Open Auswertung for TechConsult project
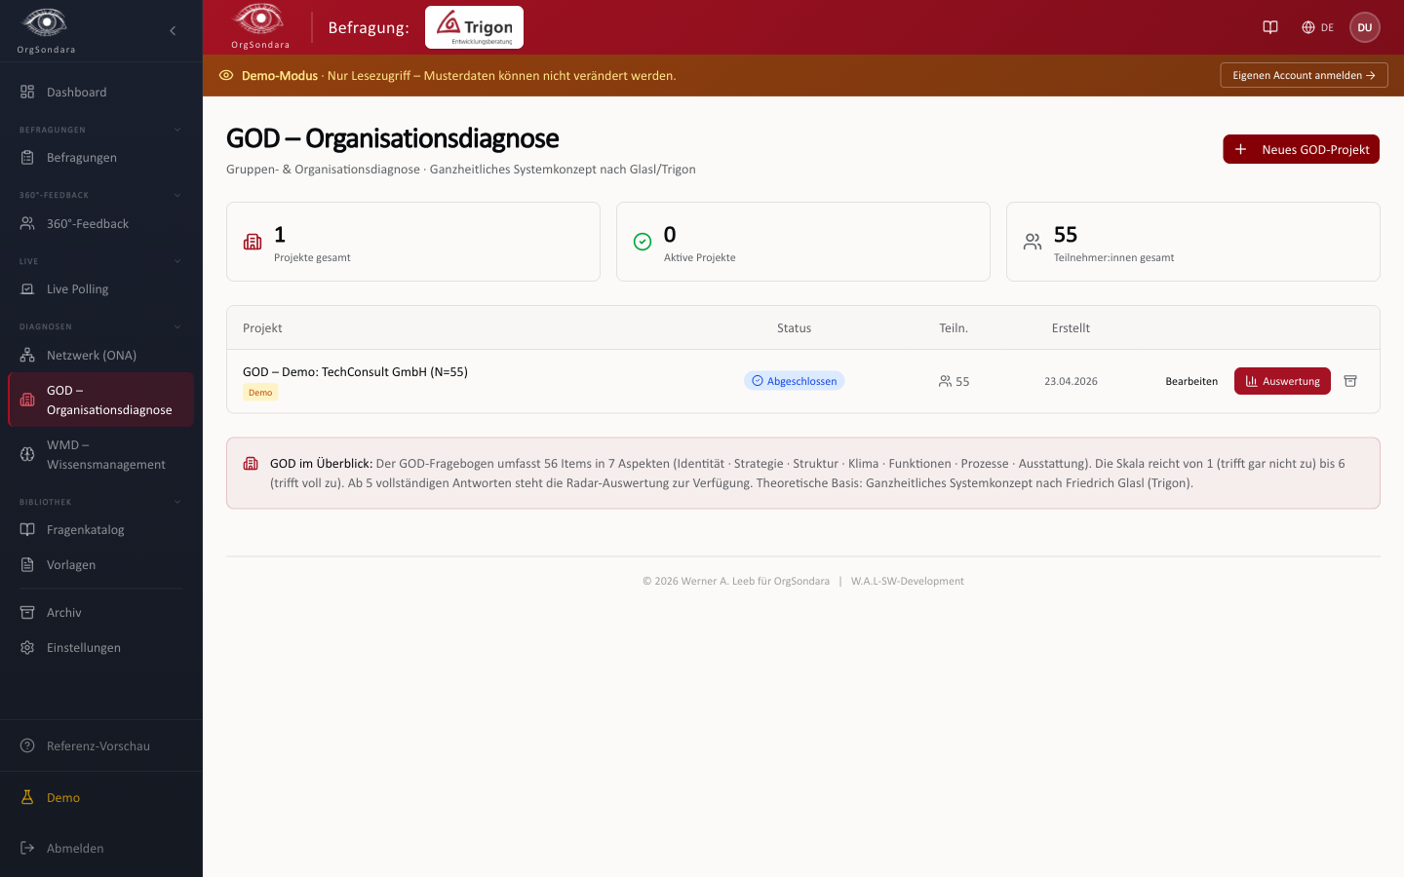 (x=1282, y=381)
